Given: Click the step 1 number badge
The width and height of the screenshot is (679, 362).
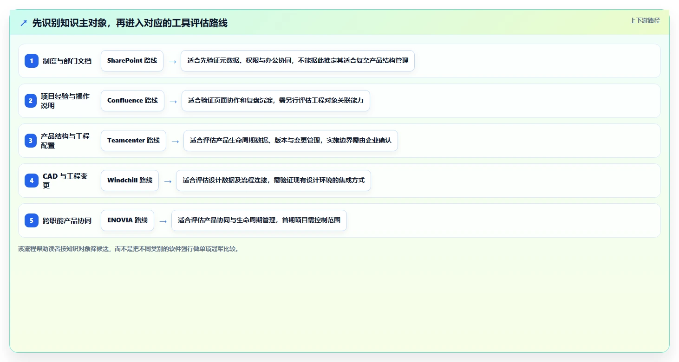Looking at the screenshot, I should 32,61.
